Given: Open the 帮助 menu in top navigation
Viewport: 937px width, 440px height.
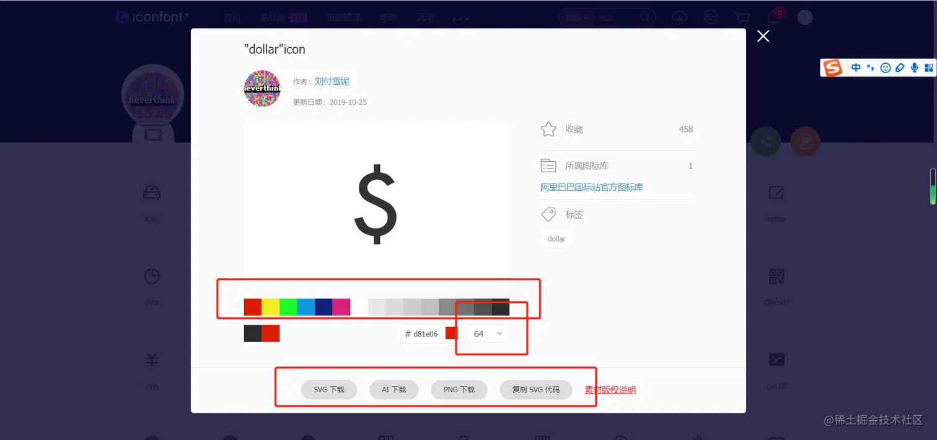Looking at the screenshot, I should tap(388, 17).
